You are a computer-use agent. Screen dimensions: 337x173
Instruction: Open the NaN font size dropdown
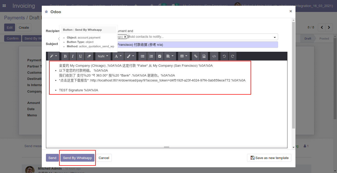103,56
